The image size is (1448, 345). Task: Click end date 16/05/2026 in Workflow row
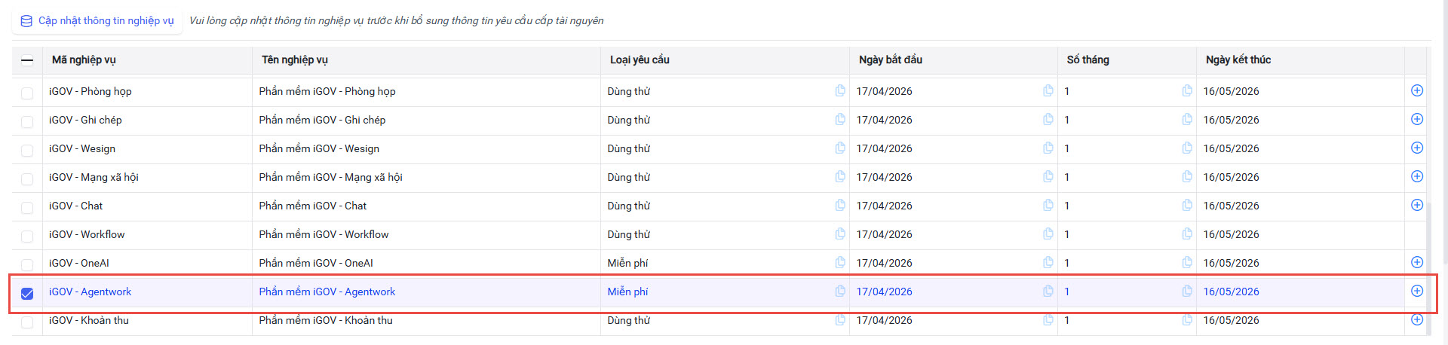[x=1232, y=234]
